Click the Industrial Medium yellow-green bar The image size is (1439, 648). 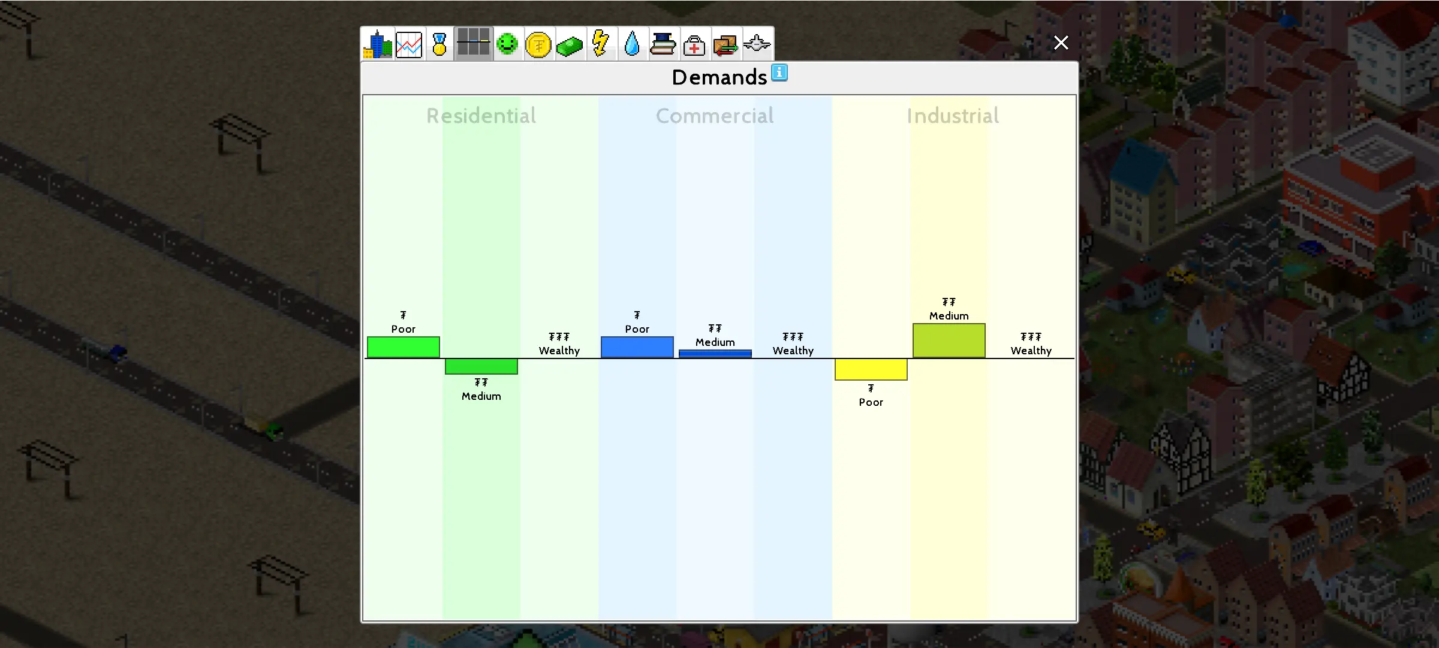(949, 340)
